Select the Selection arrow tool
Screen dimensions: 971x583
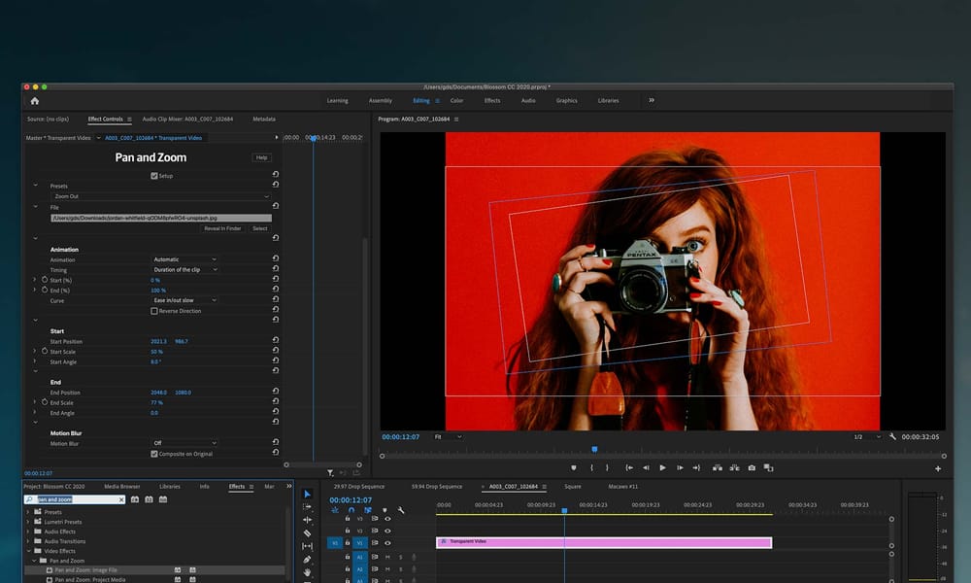pyautogui.click(x=308, y=495)
